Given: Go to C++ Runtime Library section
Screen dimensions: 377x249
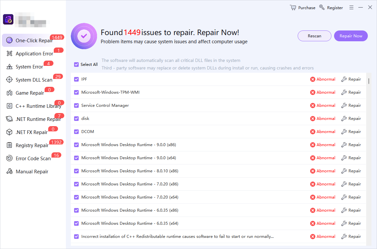Looking at the screenshot, I should click(38, 106).
